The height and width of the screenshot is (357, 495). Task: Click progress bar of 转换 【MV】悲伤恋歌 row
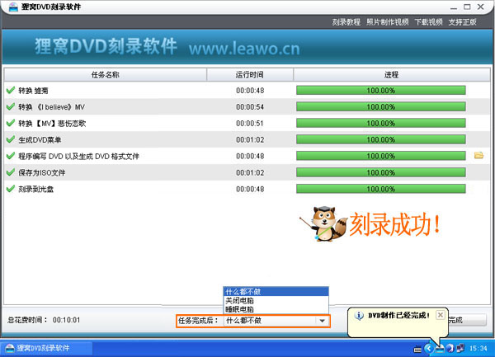380,123
